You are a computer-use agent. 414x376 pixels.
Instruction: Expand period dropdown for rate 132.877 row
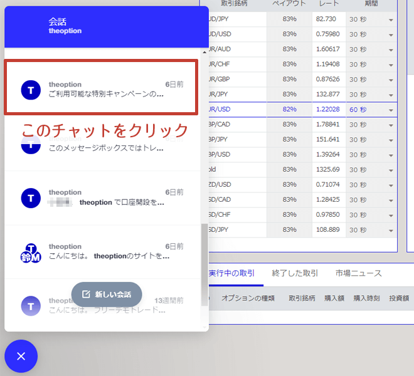coord(391,95)
